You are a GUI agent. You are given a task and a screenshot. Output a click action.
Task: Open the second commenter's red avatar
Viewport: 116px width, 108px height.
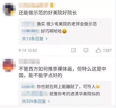[9, 65]
